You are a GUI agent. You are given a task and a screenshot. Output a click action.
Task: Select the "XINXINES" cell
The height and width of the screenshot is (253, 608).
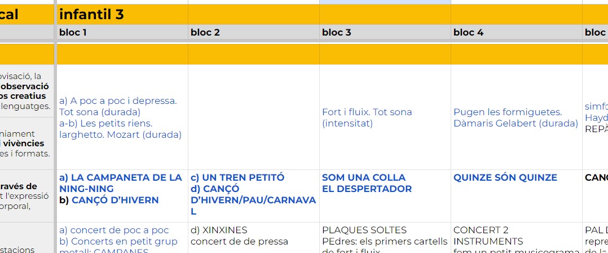253,237
